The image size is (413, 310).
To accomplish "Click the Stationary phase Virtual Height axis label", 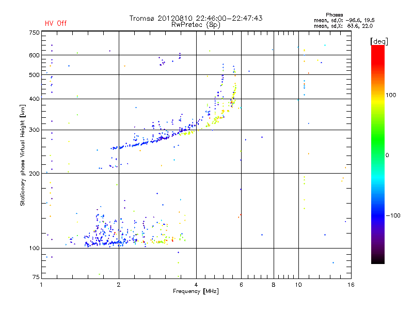I will tap(22, 156).
